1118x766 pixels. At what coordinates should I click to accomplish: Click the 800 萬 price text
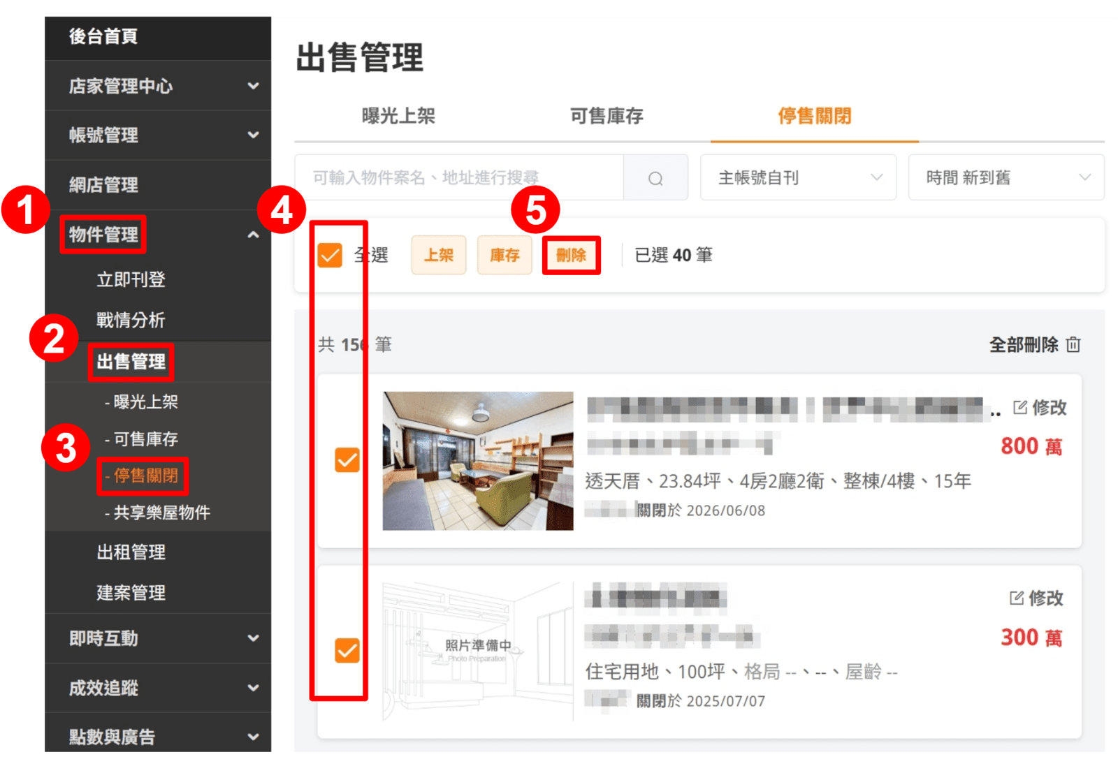[1031, 446]
